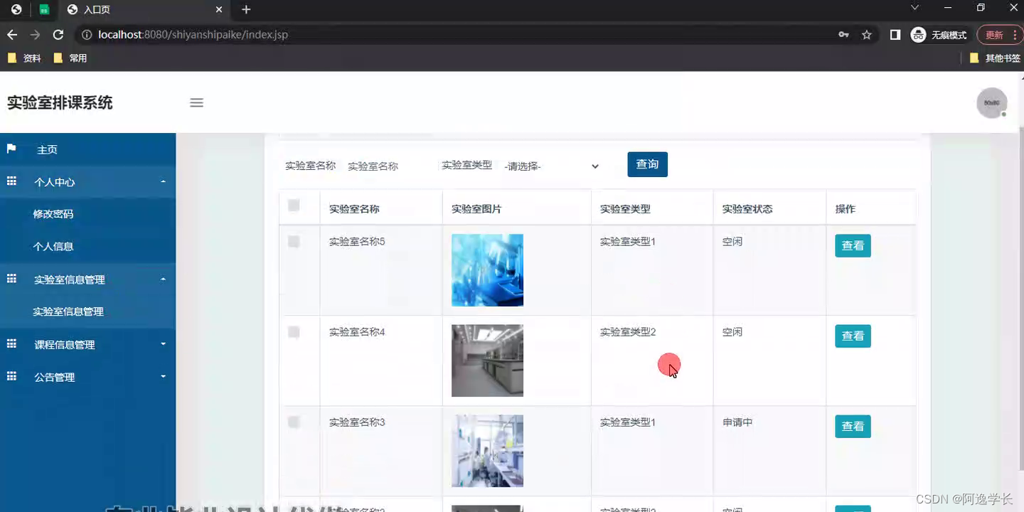Screen dimensions: 1024x512
Task: Open the 资料 bookmarks folder
Action: click(24, 58)
